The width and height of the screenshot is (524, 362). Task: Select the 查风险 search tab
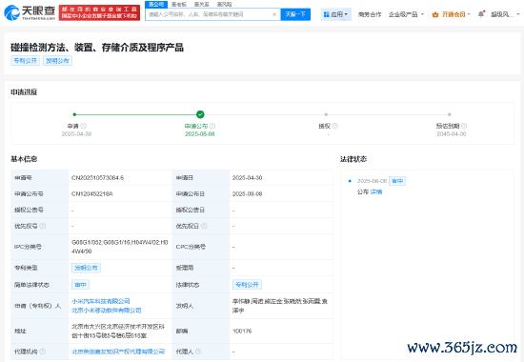click(x=224, y=5)
